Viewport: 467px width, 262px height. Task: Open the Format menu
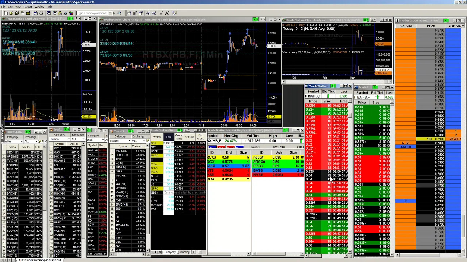click(28, 7)
